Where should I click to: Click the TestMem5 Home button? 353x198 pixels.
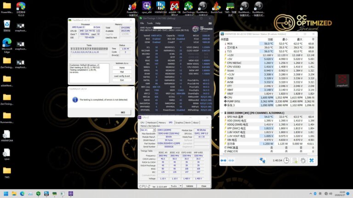click(122, 68)
